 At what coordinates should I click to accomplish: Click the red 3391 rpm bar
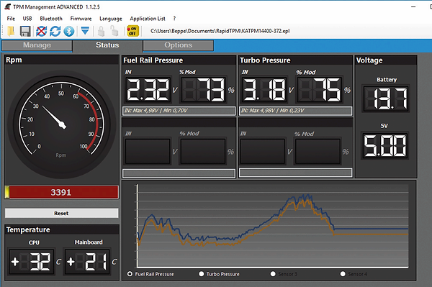pyautogui.click(x=61, y=192)
